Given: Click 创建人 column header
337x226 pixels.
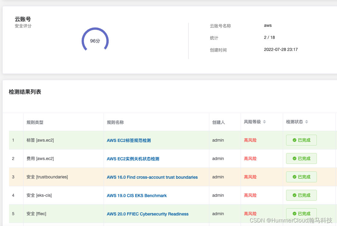Looking at the screenshot, I should pos(219,122).
